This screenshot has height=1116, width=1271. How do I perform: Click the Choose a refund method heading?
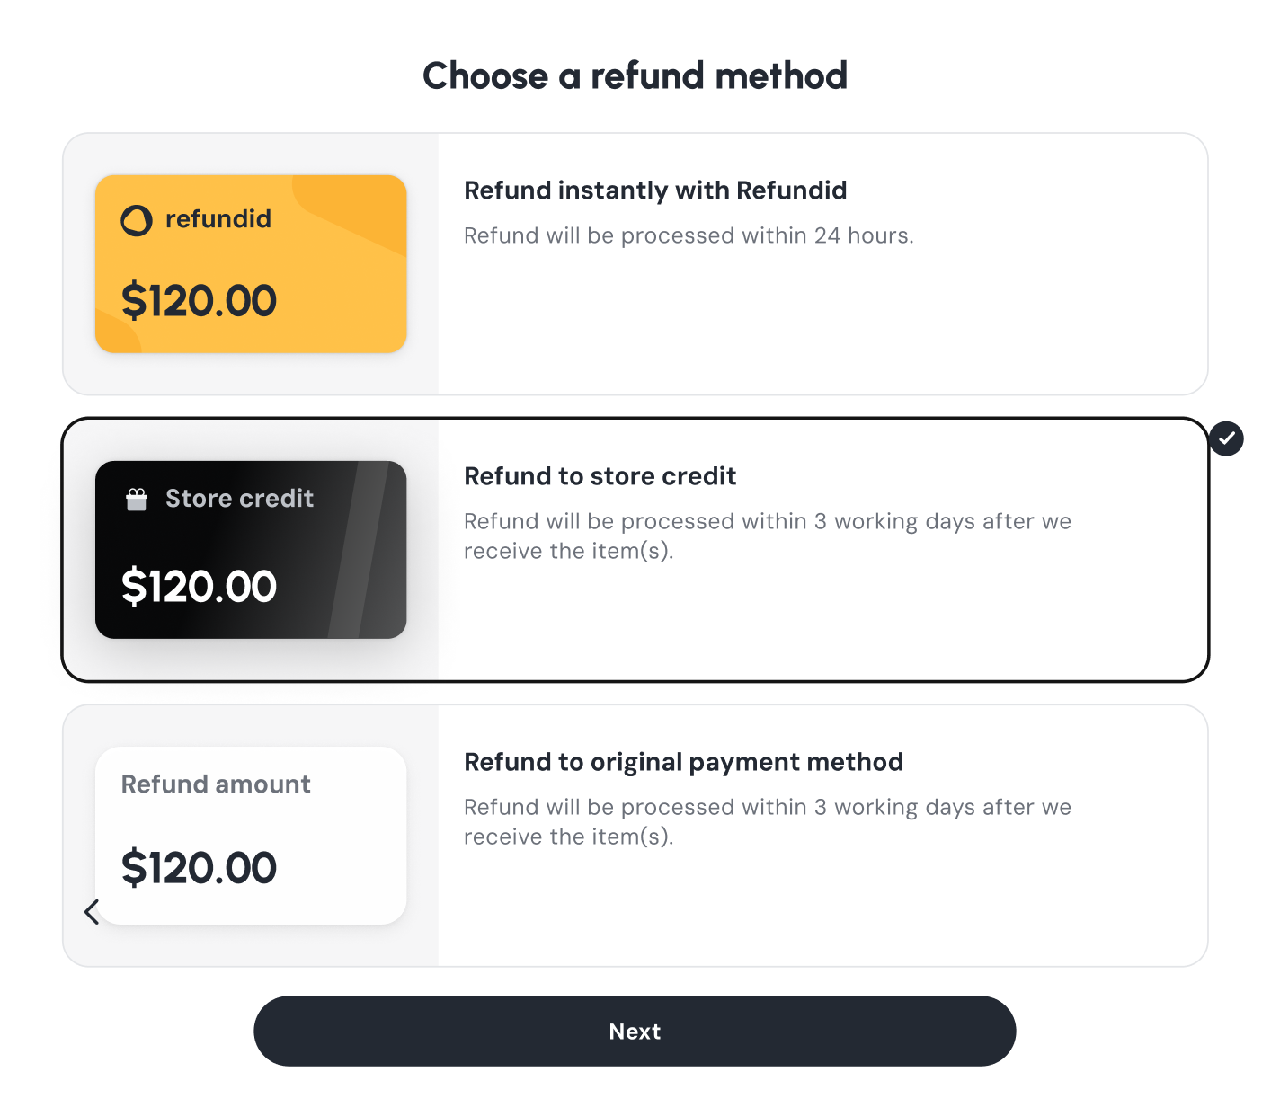pos(635,76)
